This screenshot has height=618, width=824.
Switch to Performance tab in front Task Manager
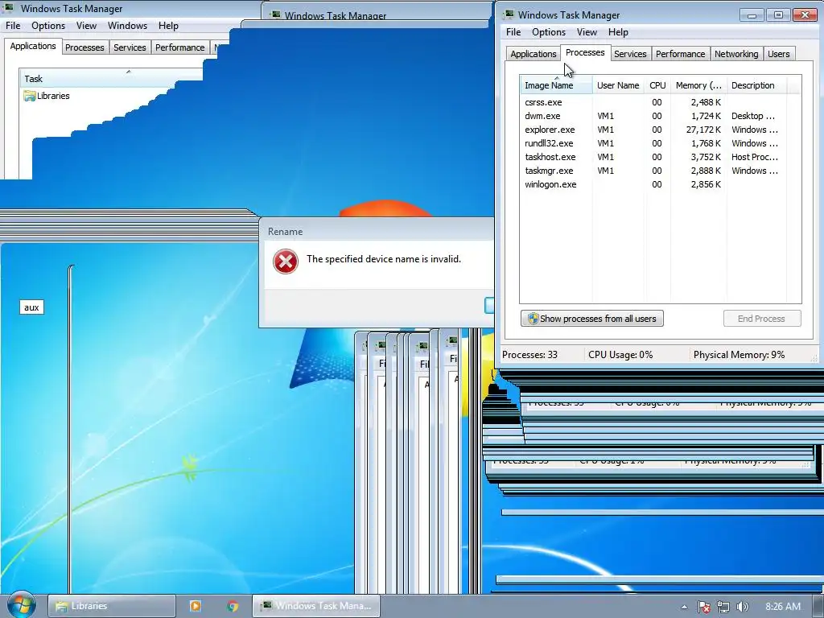coord(680,54)
